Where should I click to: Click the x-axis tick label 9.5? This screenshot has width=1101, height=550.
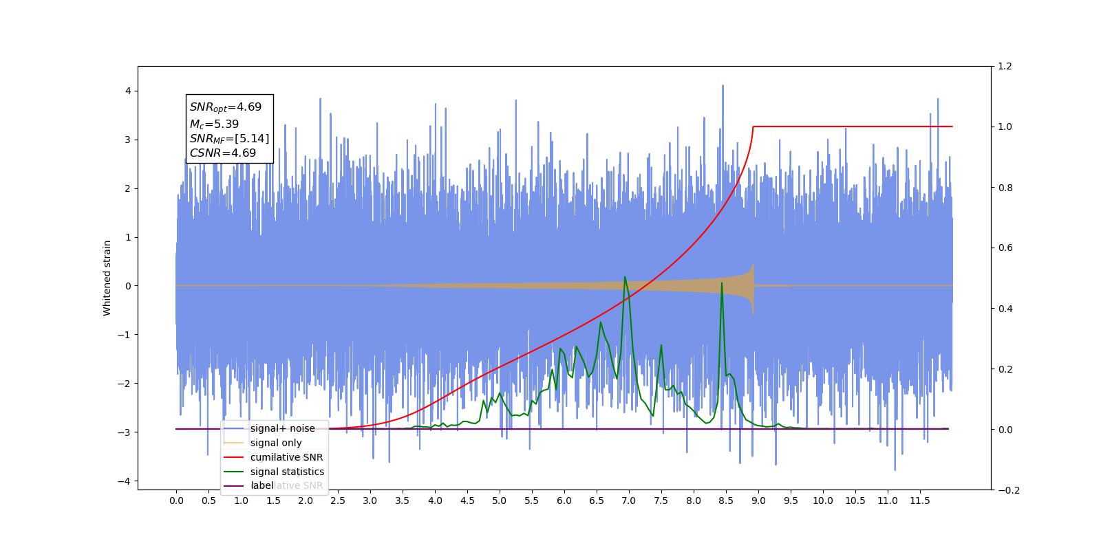pos(791,501)
